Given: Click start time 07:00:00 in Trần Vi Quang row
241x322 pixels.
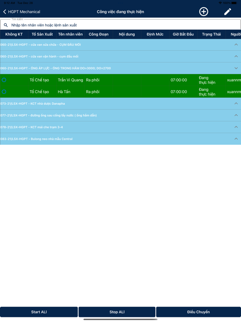Looking at the screenshot, I should click(x=179, y=80).
